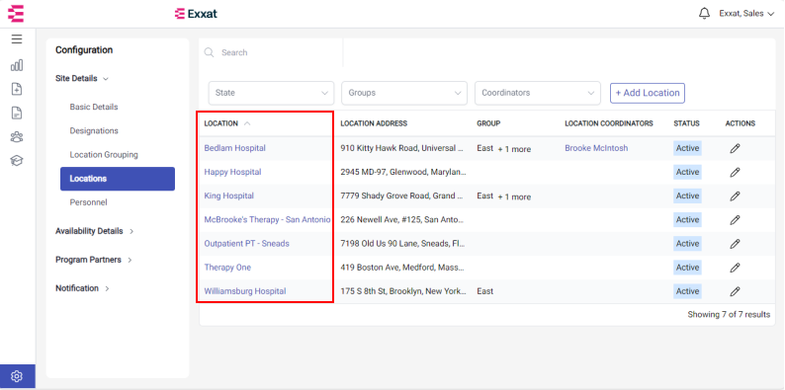The height and width of the screenshot is (390, 785).
Task: Open the Coordinators filter dropdown
Action: point(538,93)
